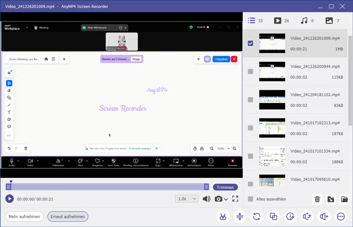Click file name Video_241017095610.mp4
The height and width of the screenshot is (227, 353).
pyautogui.click(x=315, y=179)
